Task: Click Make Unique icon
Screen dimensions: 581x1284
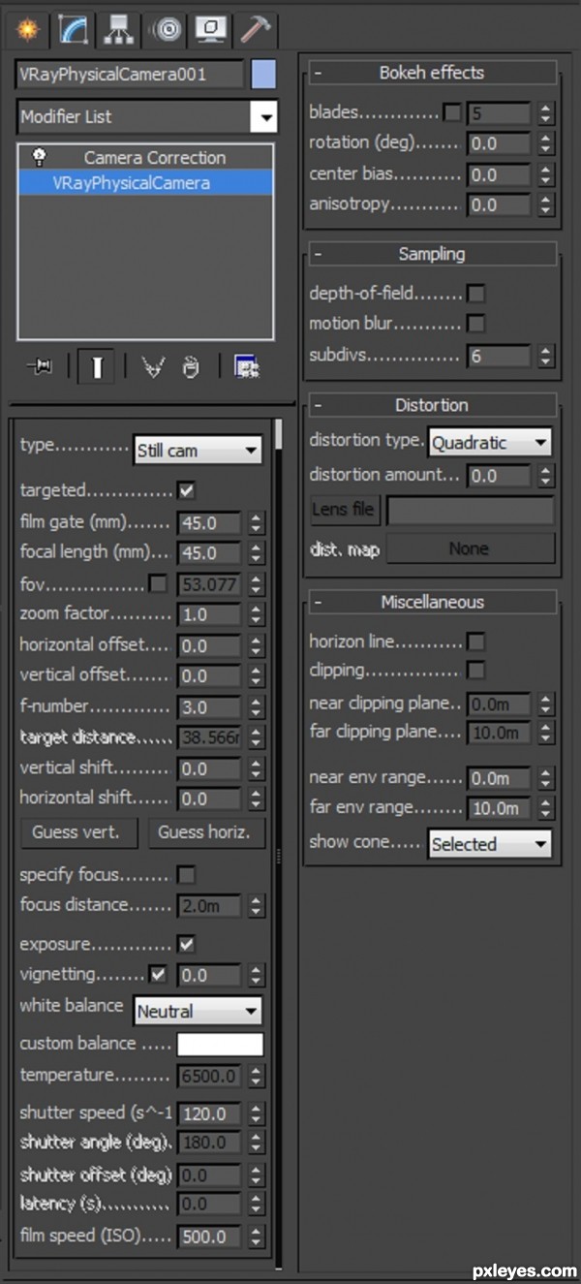Action: 151,367
